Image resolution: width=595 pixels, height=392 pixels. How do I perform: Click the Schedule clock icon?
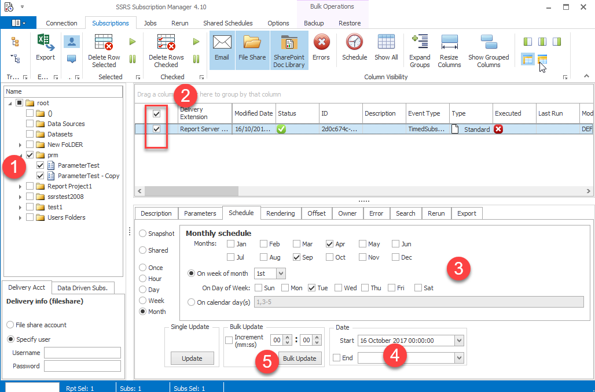click(354, 42)
